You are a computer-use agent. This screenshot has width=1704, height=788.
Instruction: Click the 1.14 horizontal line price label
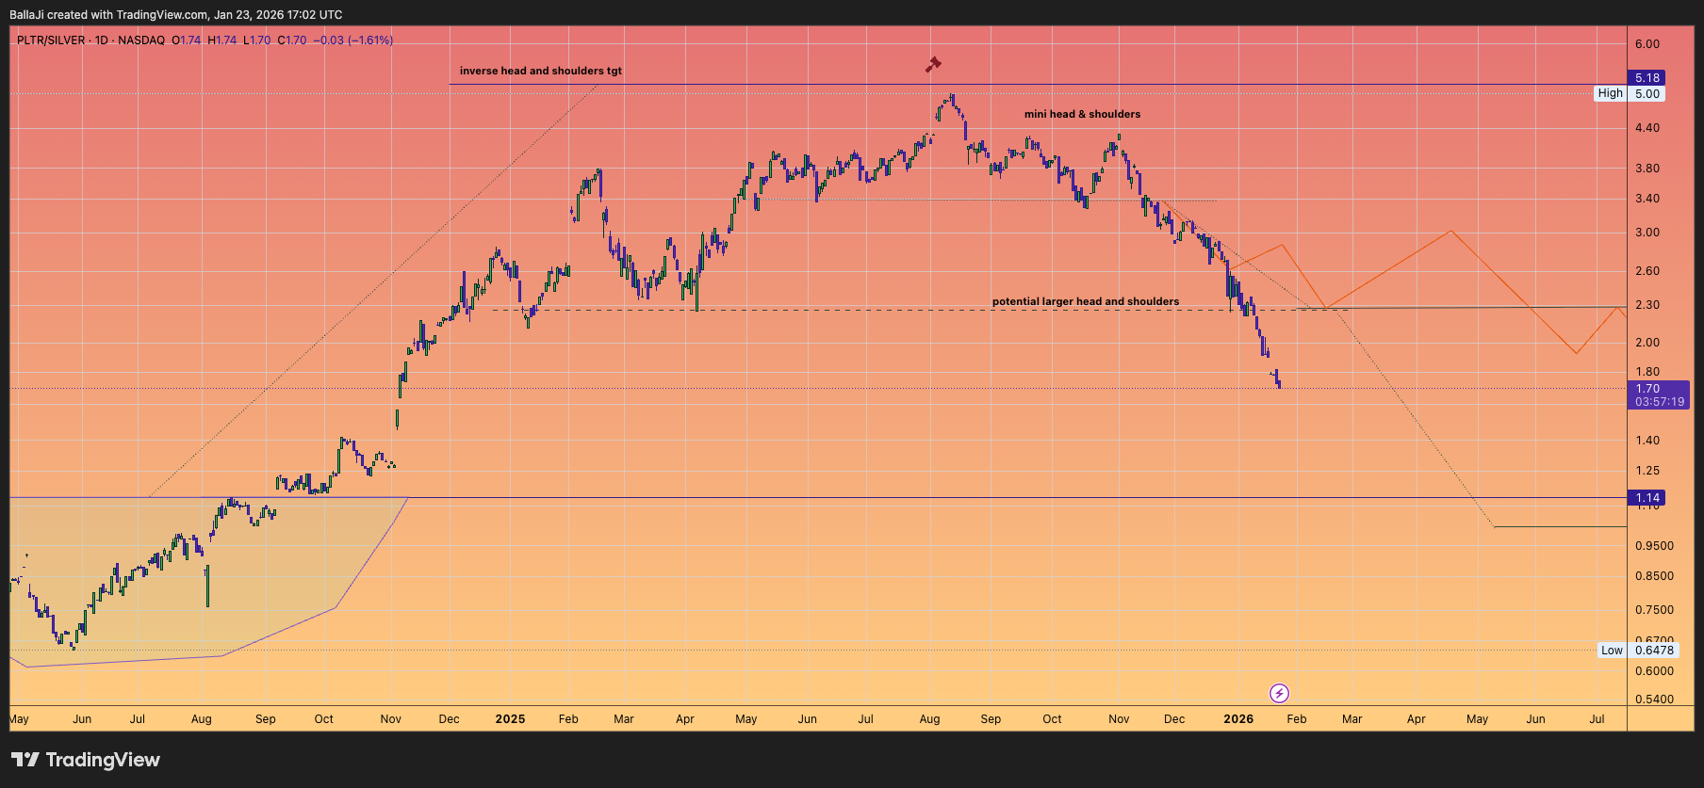[1647, 498]
